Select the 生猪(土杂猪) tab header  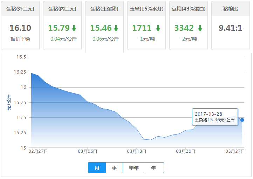pos(104,9)
